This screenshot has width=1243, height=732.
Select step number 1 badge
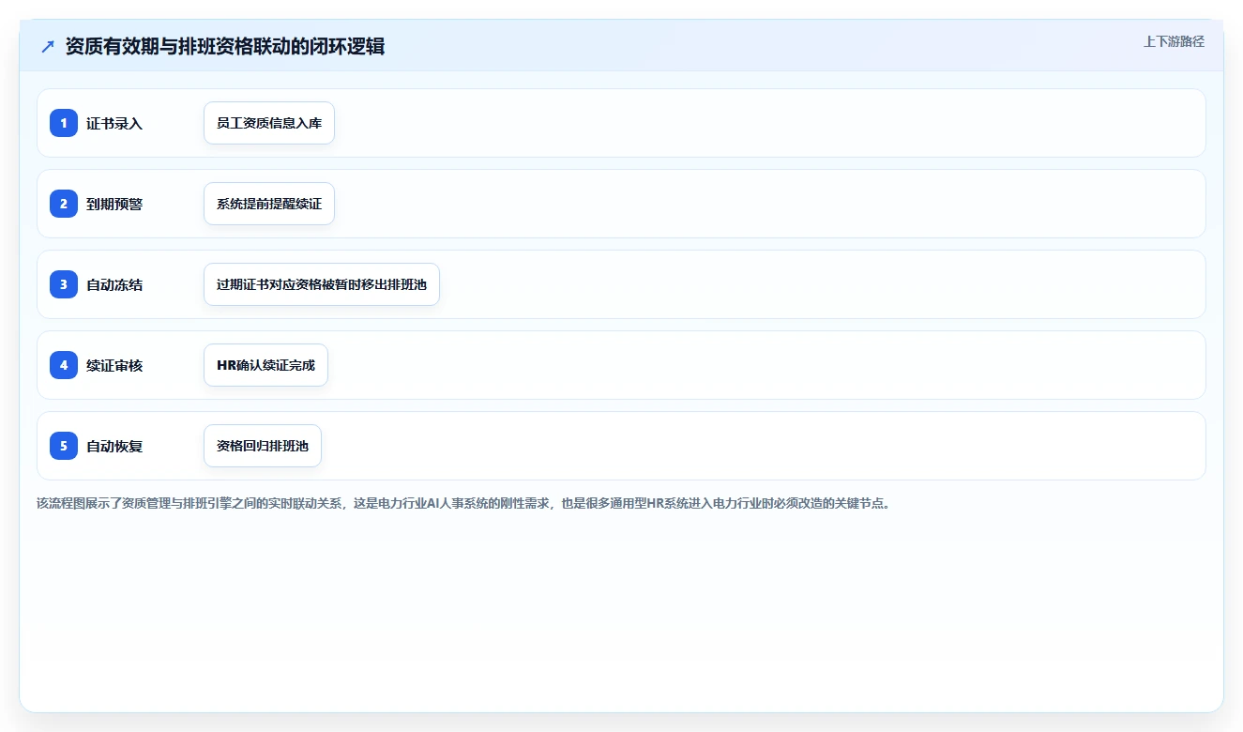point(64,123)
